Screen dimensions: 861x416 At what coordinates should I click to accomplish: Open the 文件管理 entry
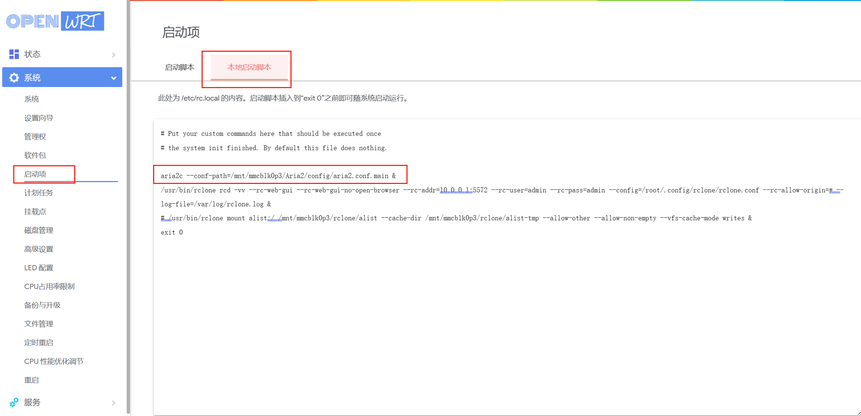point(39,324)
